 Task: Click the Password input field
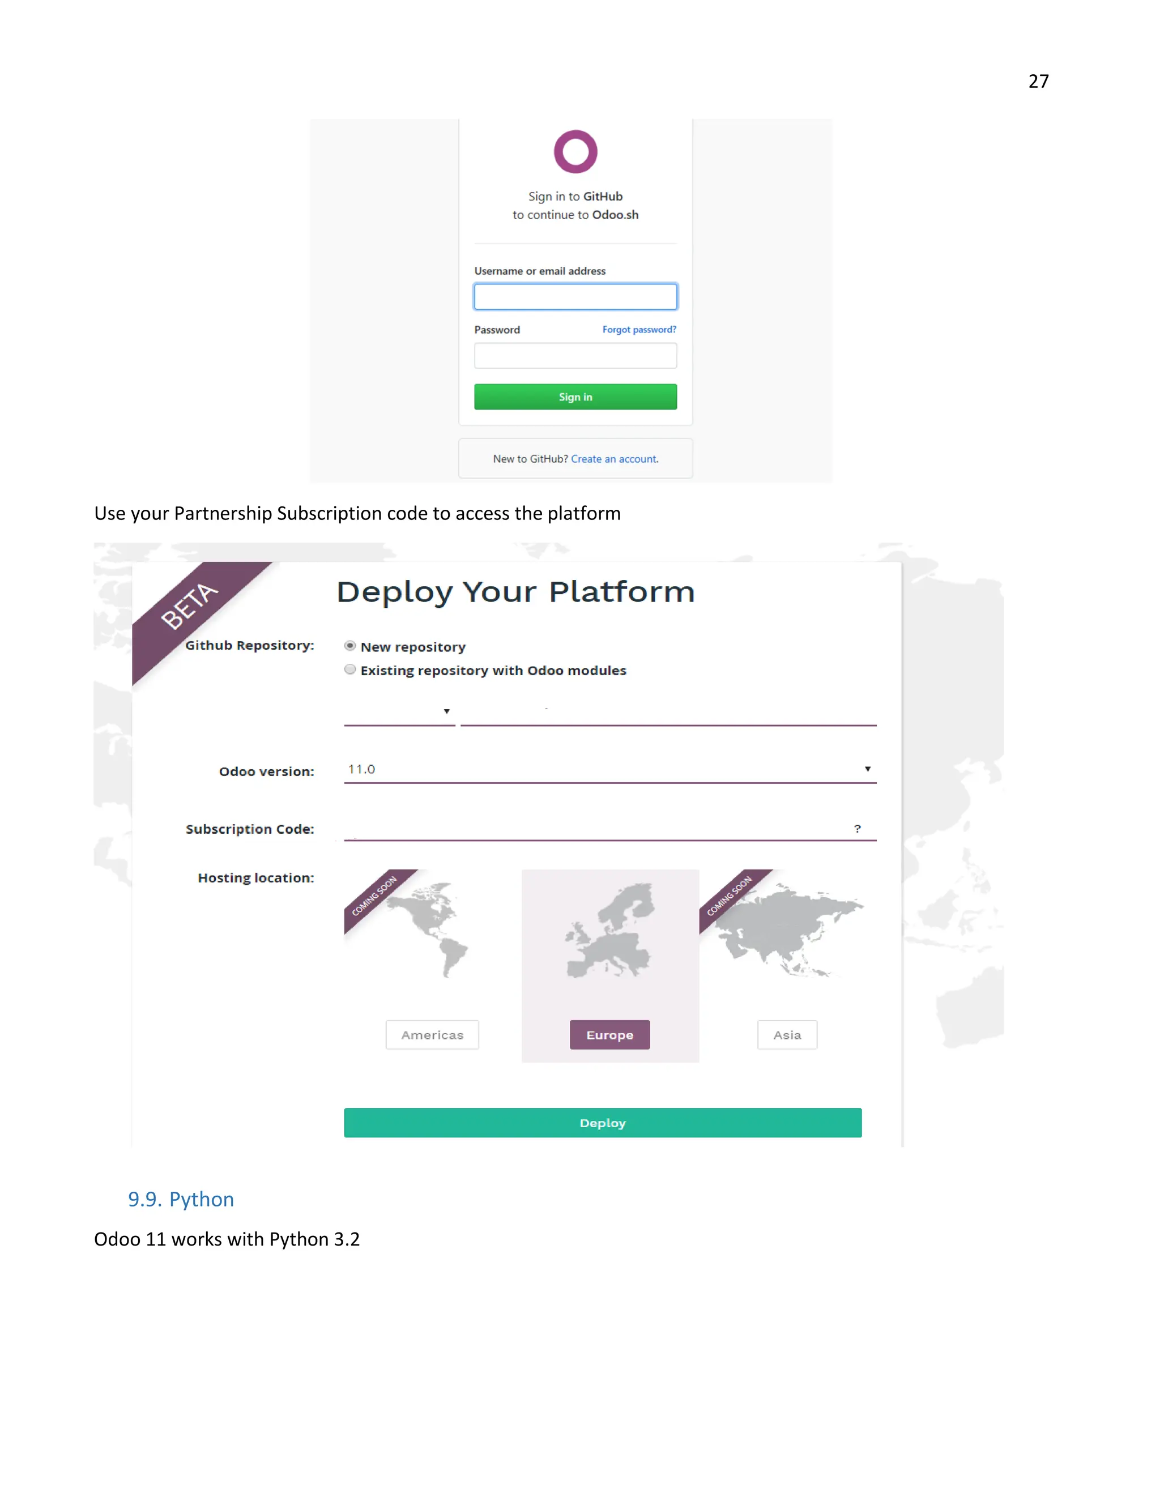point(575,355)
